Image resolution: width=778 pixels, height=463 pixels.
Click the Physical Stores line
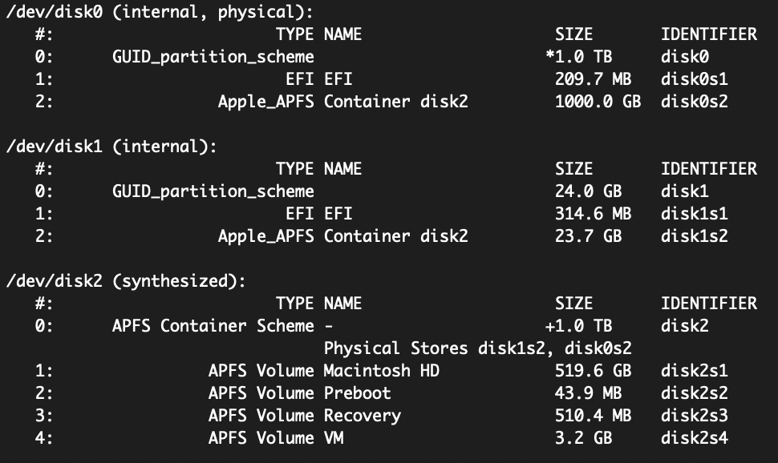coord(477,348)
